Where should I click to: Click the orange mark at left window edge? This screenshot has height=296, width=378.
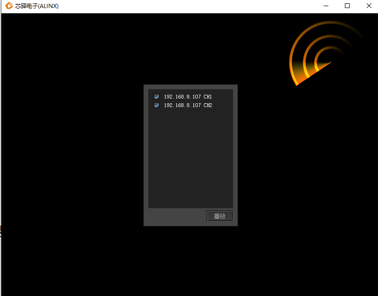[1, 231]
